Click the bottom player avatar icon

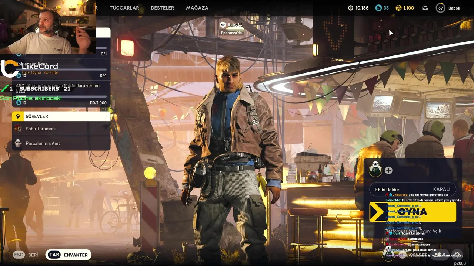(x=388, y=255)
